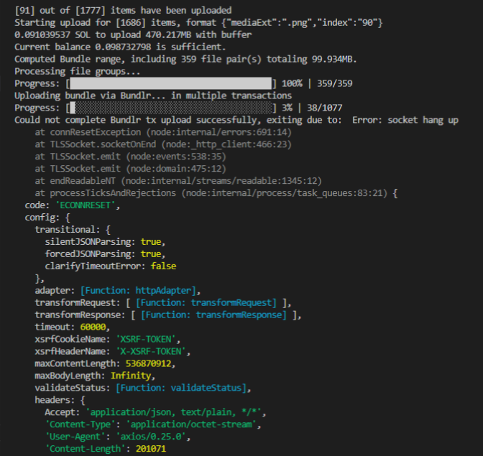483x456 pixels.
Task: Click "[Function: transformRequest]" value
Action: (x=206, y=303)
